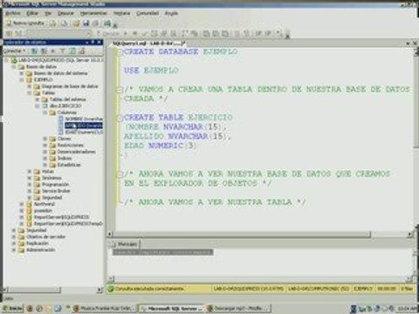The image size is (419, 314).
Task: Click the EDAD NUMERIC(3) code line
Action: click(160, 146)
